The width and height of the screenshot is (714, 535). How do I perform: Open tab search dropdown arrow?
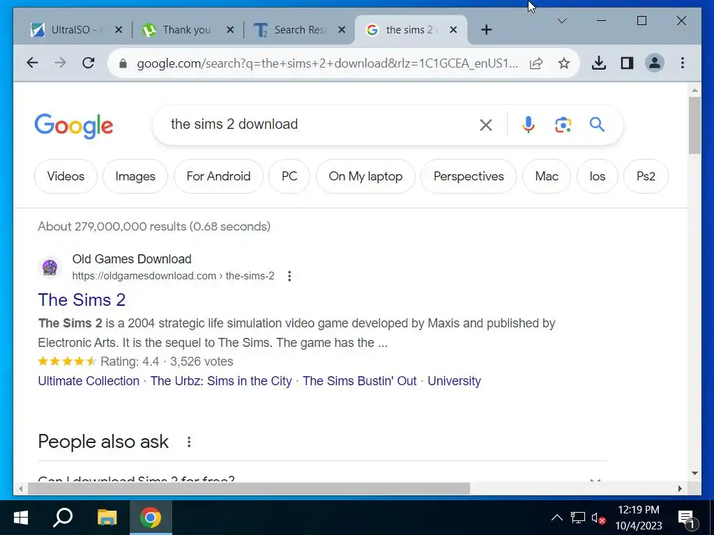[562, 21]
